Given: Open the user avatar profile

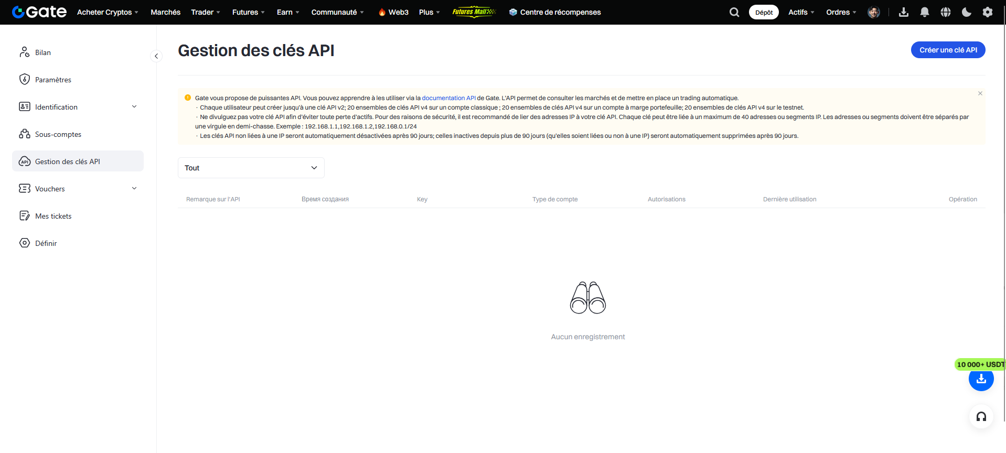Looking at the screenshot, I should (874, 12).
